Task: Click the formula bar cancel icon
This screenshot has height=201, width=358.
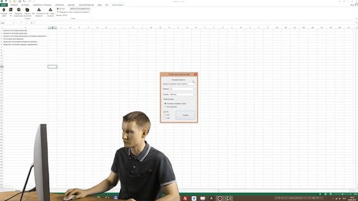Action: (x=22, y=23)
